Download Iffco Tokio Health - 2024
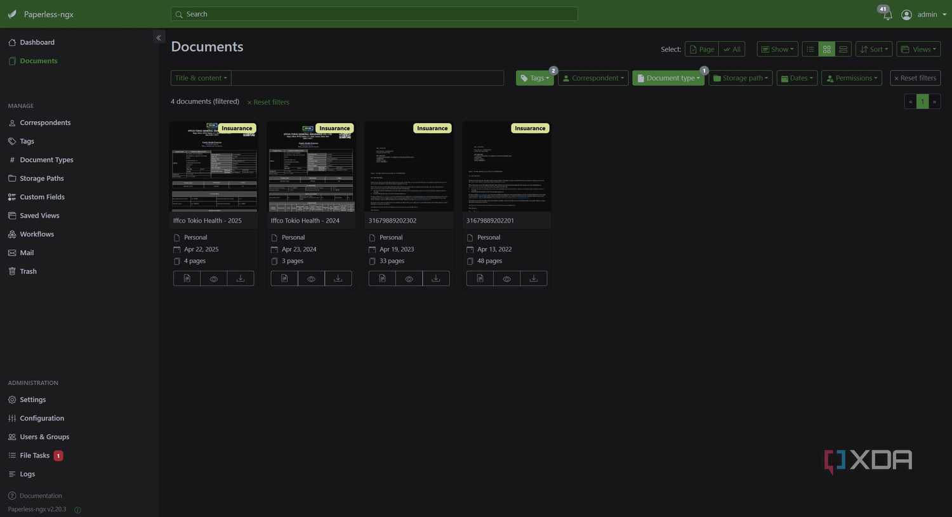 coord(338,278)
